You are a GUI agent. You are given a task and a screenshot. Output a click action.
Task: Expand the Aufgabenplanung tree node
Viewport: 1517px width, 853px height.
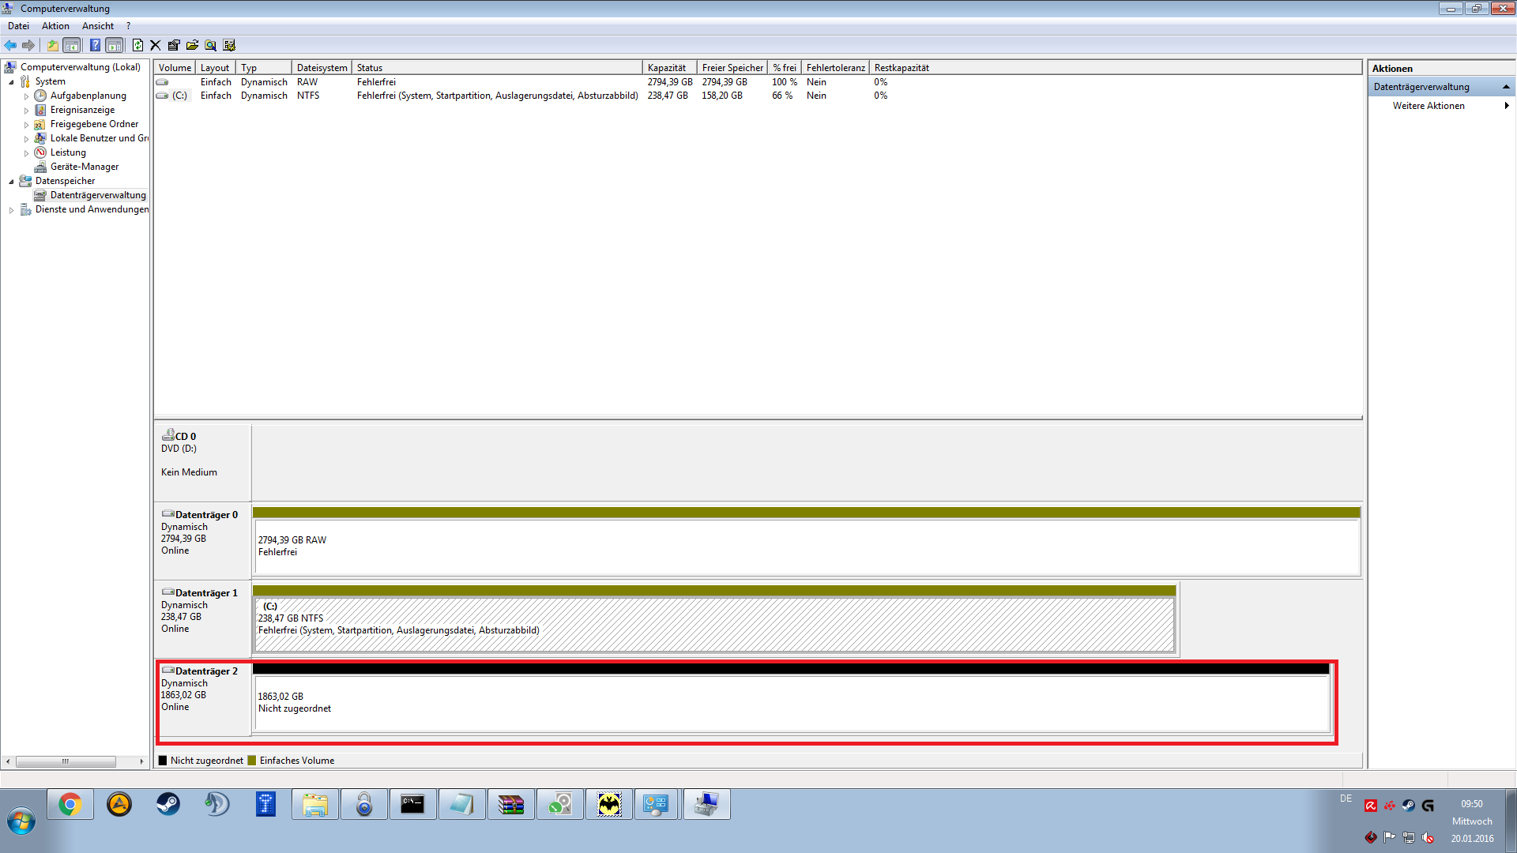[26, 96]
